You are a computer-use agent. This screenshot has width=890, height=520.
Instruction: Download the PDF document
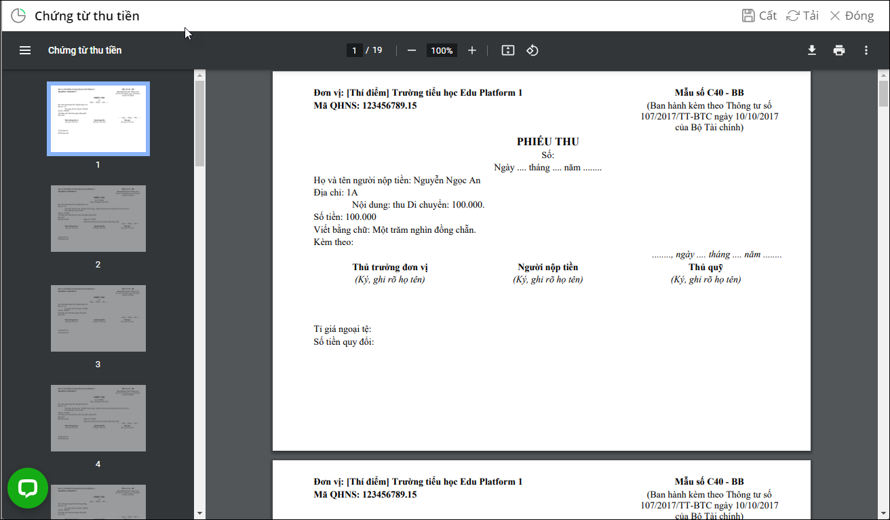tap(811, 50)
